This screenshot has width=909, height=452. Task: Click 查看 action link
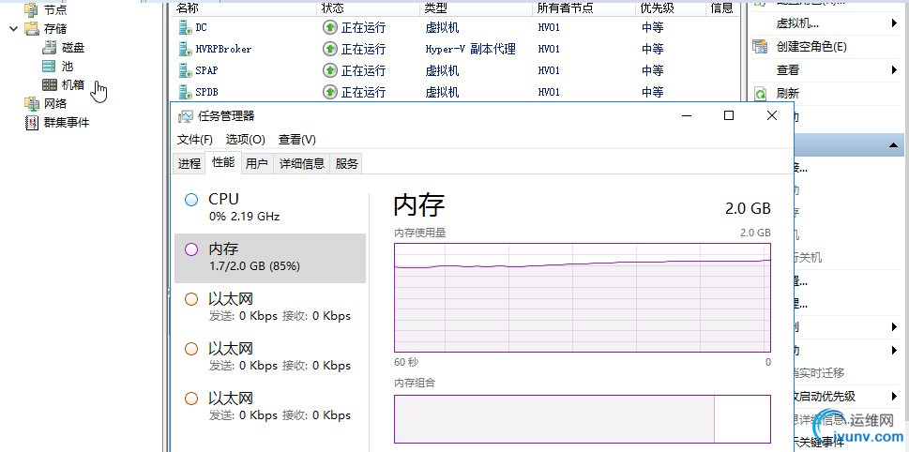[788, 70]
